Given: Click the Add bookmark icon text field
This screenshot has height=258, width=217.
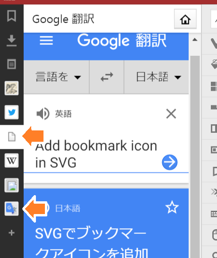Looking at the screenshot, I should 96,154.
